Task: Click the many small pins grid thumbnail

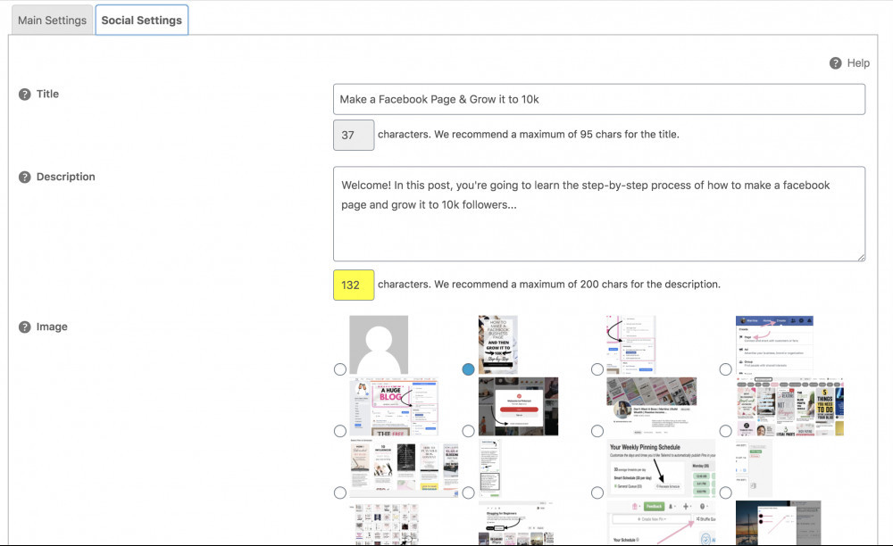Action: click(384, 523)
